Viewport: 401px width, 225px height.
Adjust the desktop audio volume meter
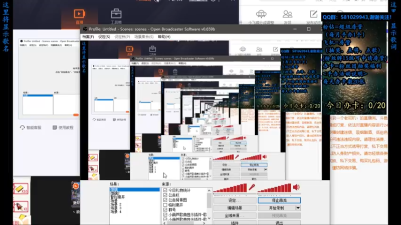point(274,188)
